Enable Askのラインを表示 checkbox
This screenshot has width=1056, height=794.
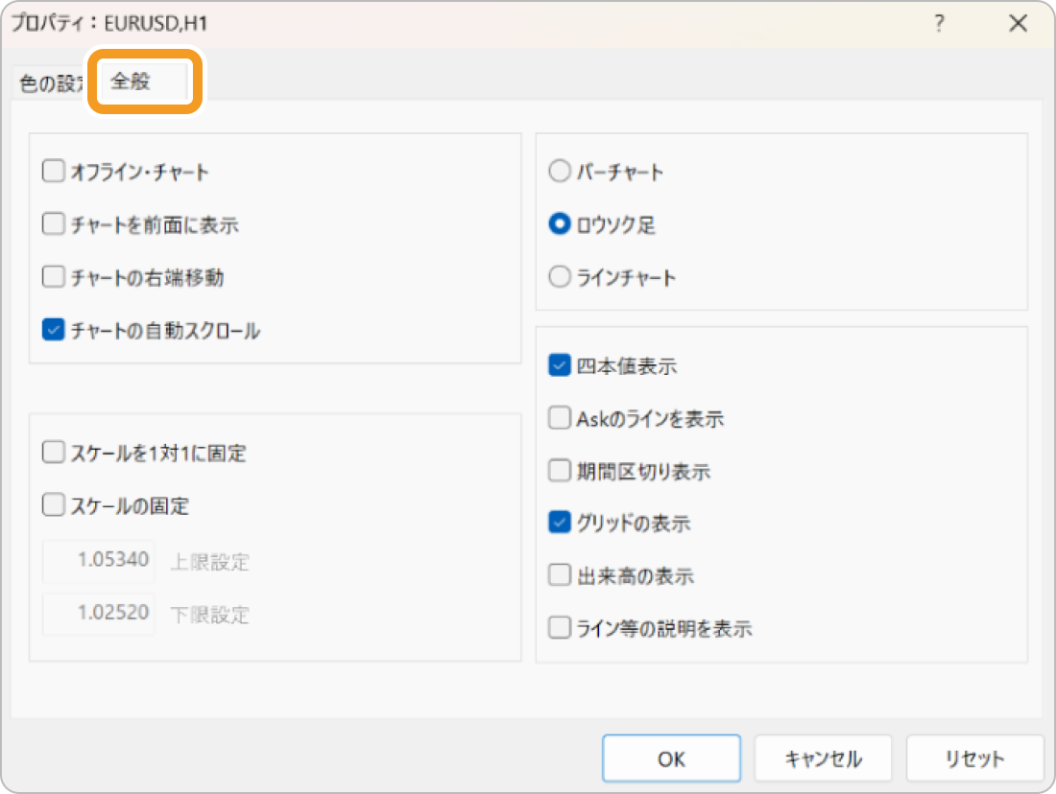point(559,418)
